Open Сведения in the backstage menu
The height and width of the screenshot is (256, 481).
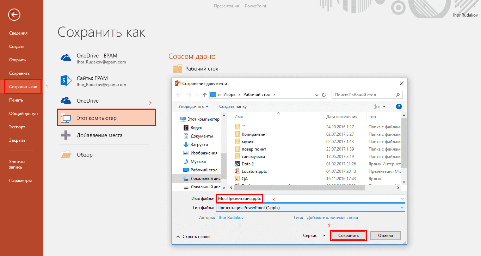click(18, 33)
